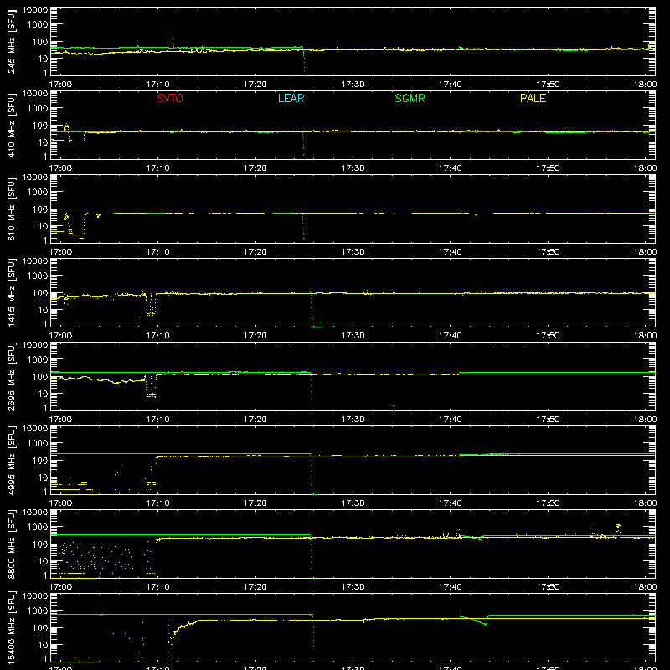Click 17:50 tick label under 2695 MHz plot

tap(548, 420)
